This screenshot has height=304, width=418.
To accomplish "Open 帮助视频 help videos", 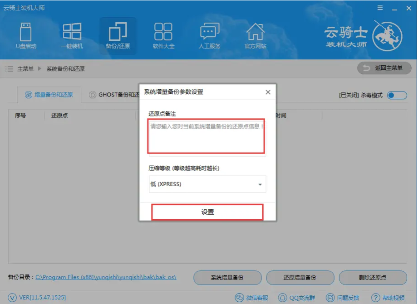I will [x=388, y=298].
